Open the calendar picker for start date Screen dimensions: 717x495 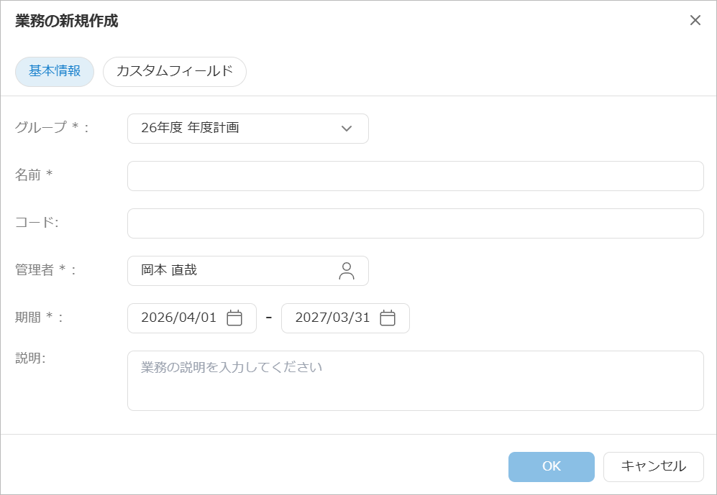pos(234,318)
